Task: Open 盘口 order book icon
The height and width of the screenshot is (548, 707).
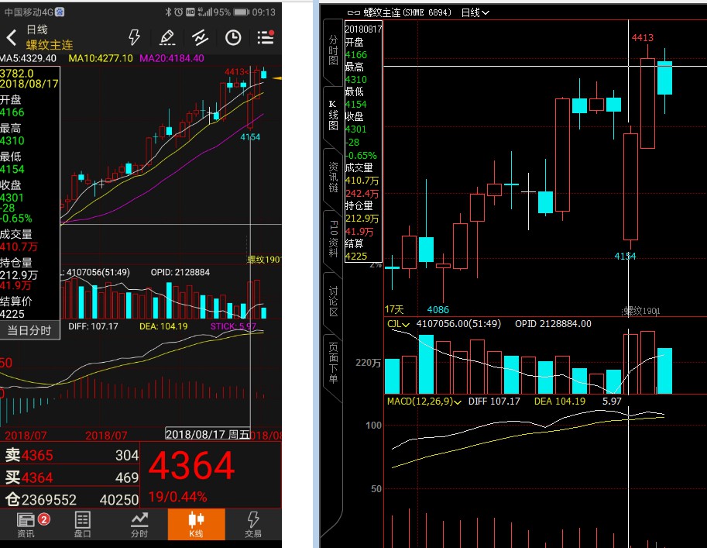Action: [x=83, y=524]
